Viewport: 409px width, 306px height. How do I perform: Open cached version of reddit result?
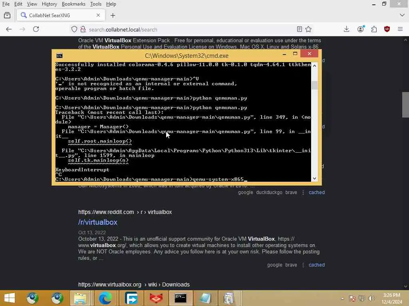317,265
